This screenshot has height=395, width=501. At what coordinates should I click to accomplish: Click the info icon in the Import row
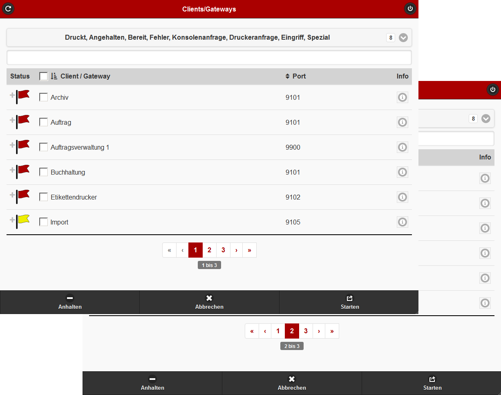click(x=403, y=222)
